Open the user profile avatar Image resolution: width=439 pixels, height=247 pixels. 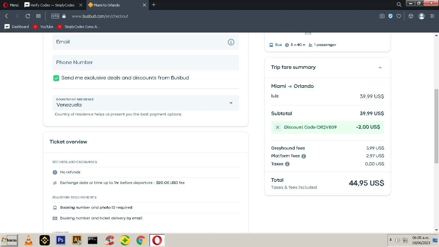pos(422,16)
